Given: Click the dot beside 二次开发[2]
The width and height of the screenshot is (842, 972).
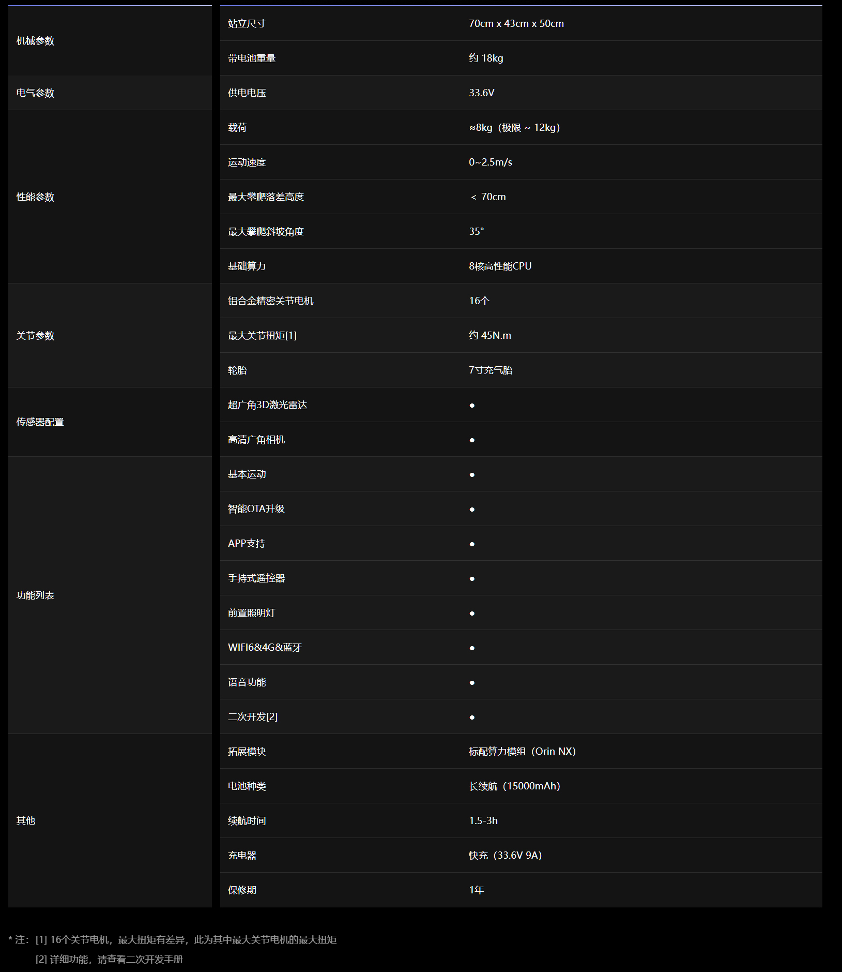Looking at the screenshot, I should (472, 717).
